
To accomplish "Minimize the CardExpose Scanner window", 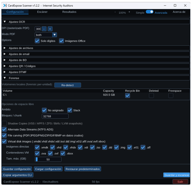I will (x=165, y=6).
